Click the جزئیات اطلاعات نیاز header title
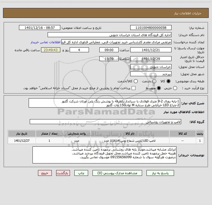Viewport: 212px width, 205px height. (188, 13)
